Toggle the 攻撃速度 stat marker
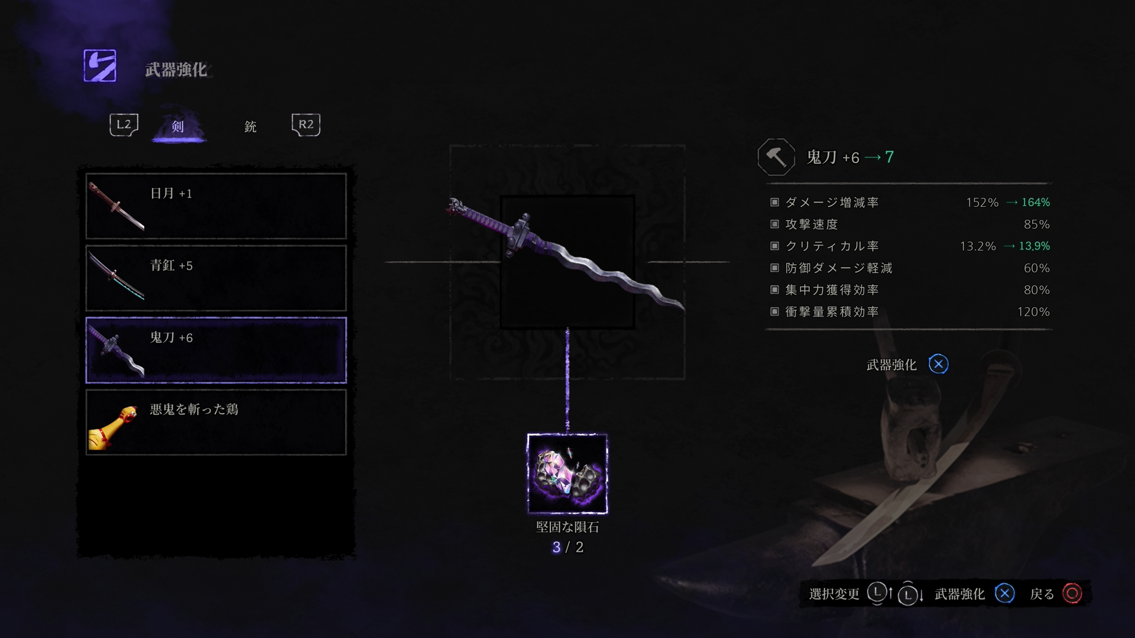Screen dimensions: 1135x638 tap(774, 224)
